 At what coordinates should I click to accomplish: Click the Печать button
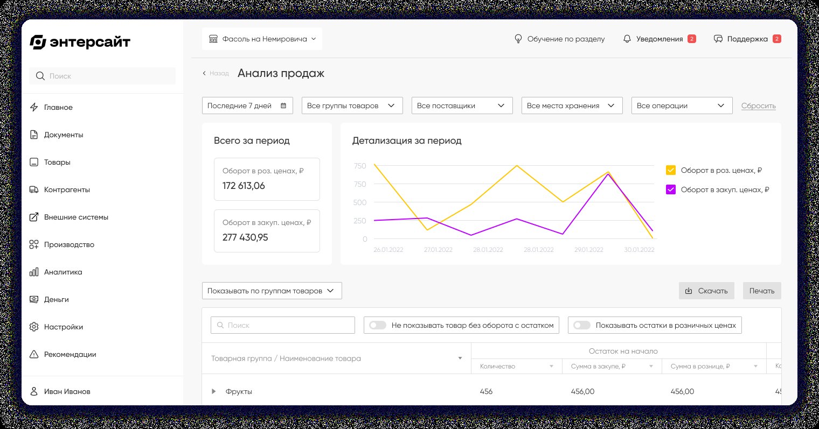click(x=762, y=291)
